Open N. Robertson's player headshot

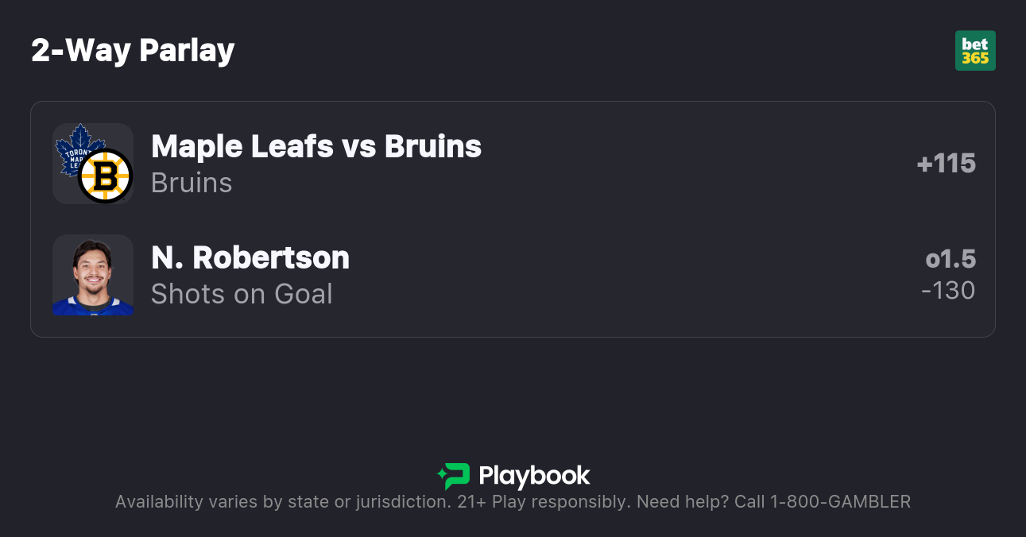pyautogui.click(x=93, y=275)
